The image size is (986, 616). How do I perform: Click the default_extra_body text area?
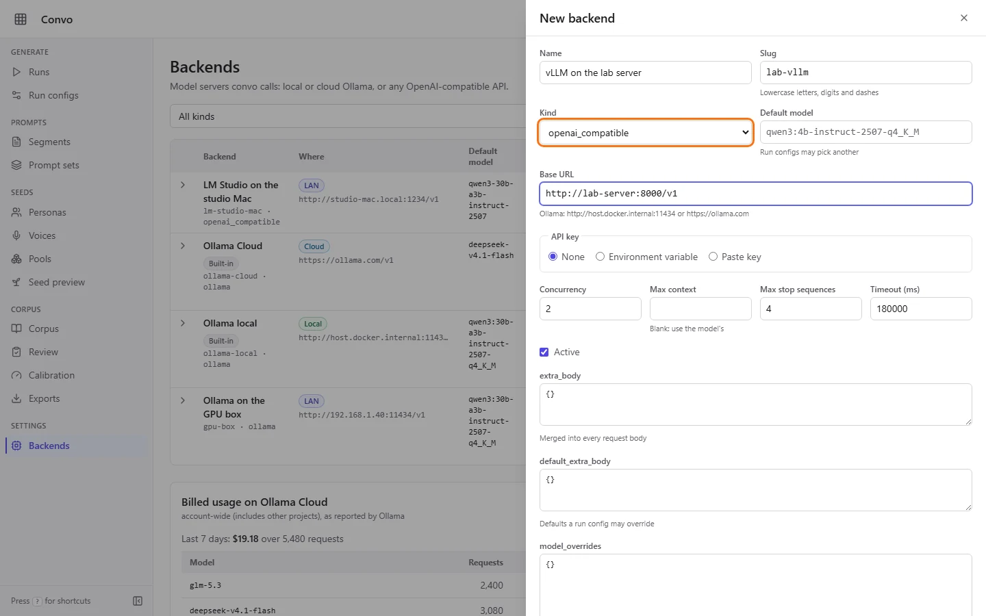tap(756, 490)
